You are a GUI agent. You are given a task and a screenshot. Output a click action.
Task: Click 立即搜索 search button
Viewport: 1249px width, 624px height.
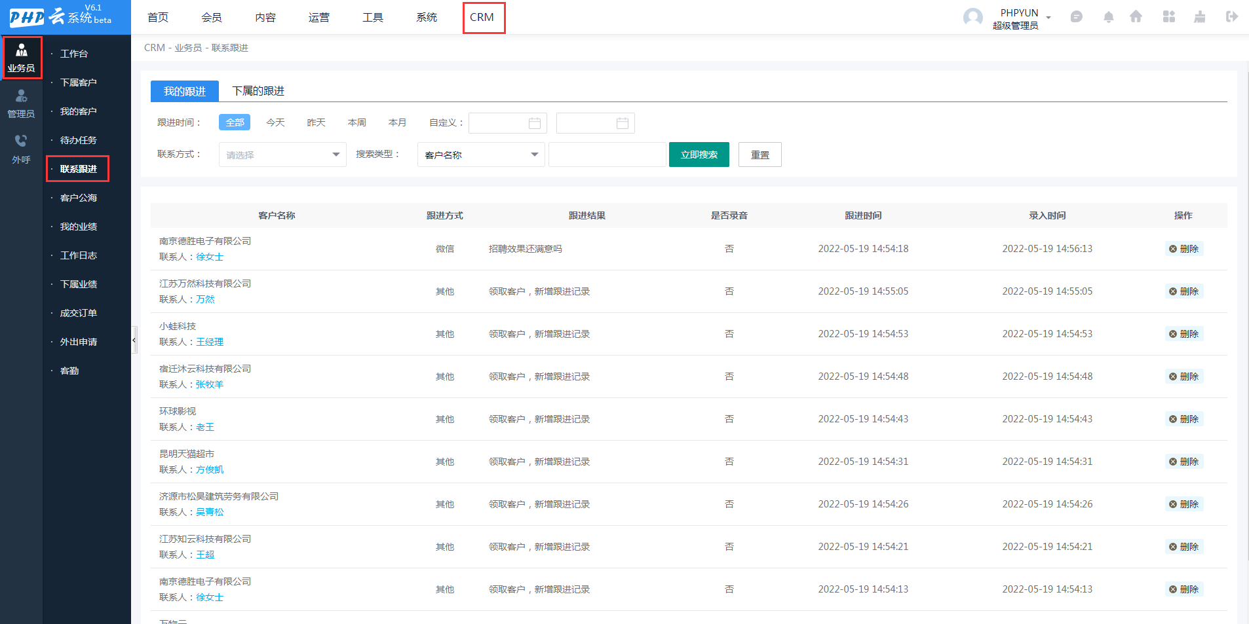point(699,155)
